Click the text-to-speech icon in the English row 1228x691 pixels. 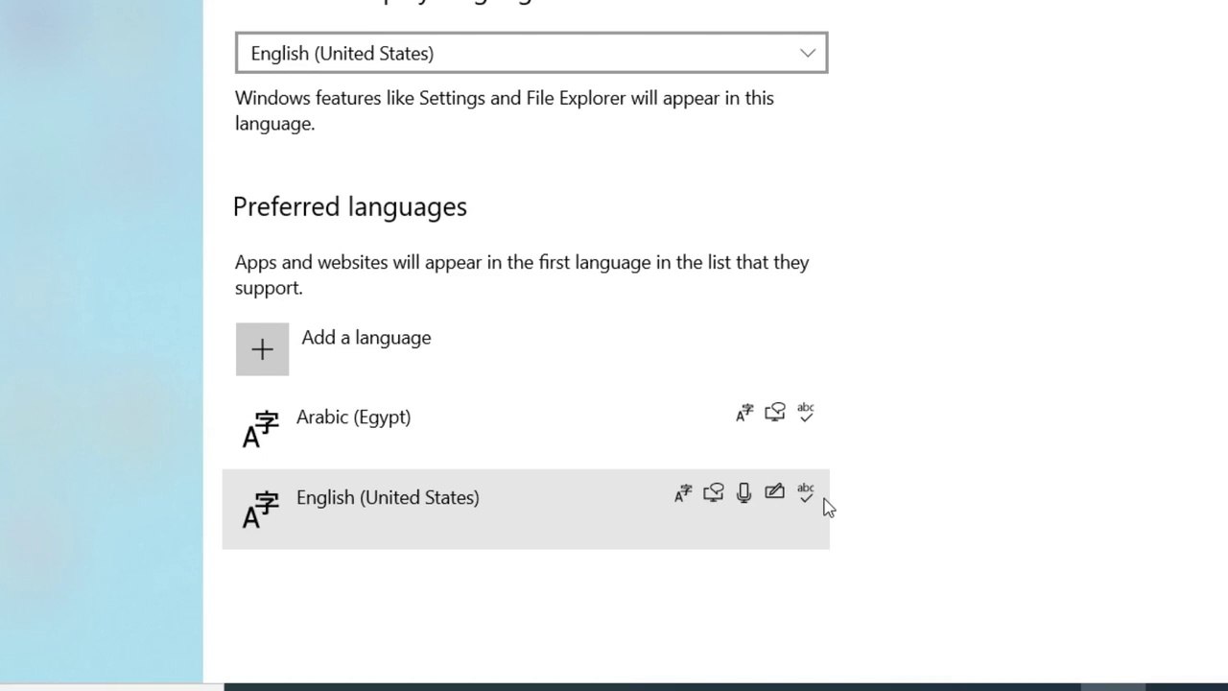pos(714,493)
